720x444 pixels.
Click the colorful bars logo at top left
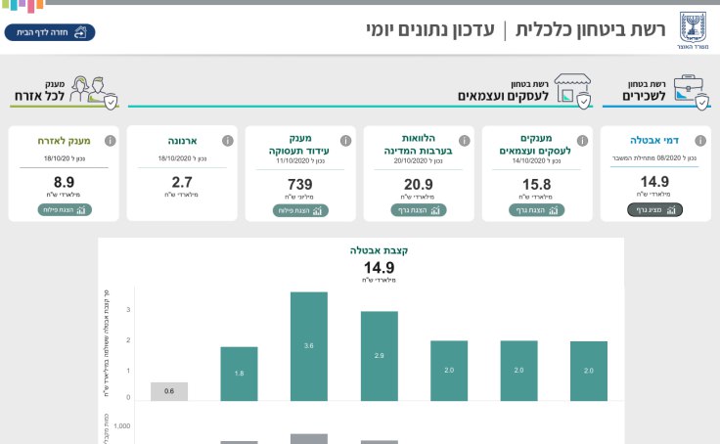point(22,6)
